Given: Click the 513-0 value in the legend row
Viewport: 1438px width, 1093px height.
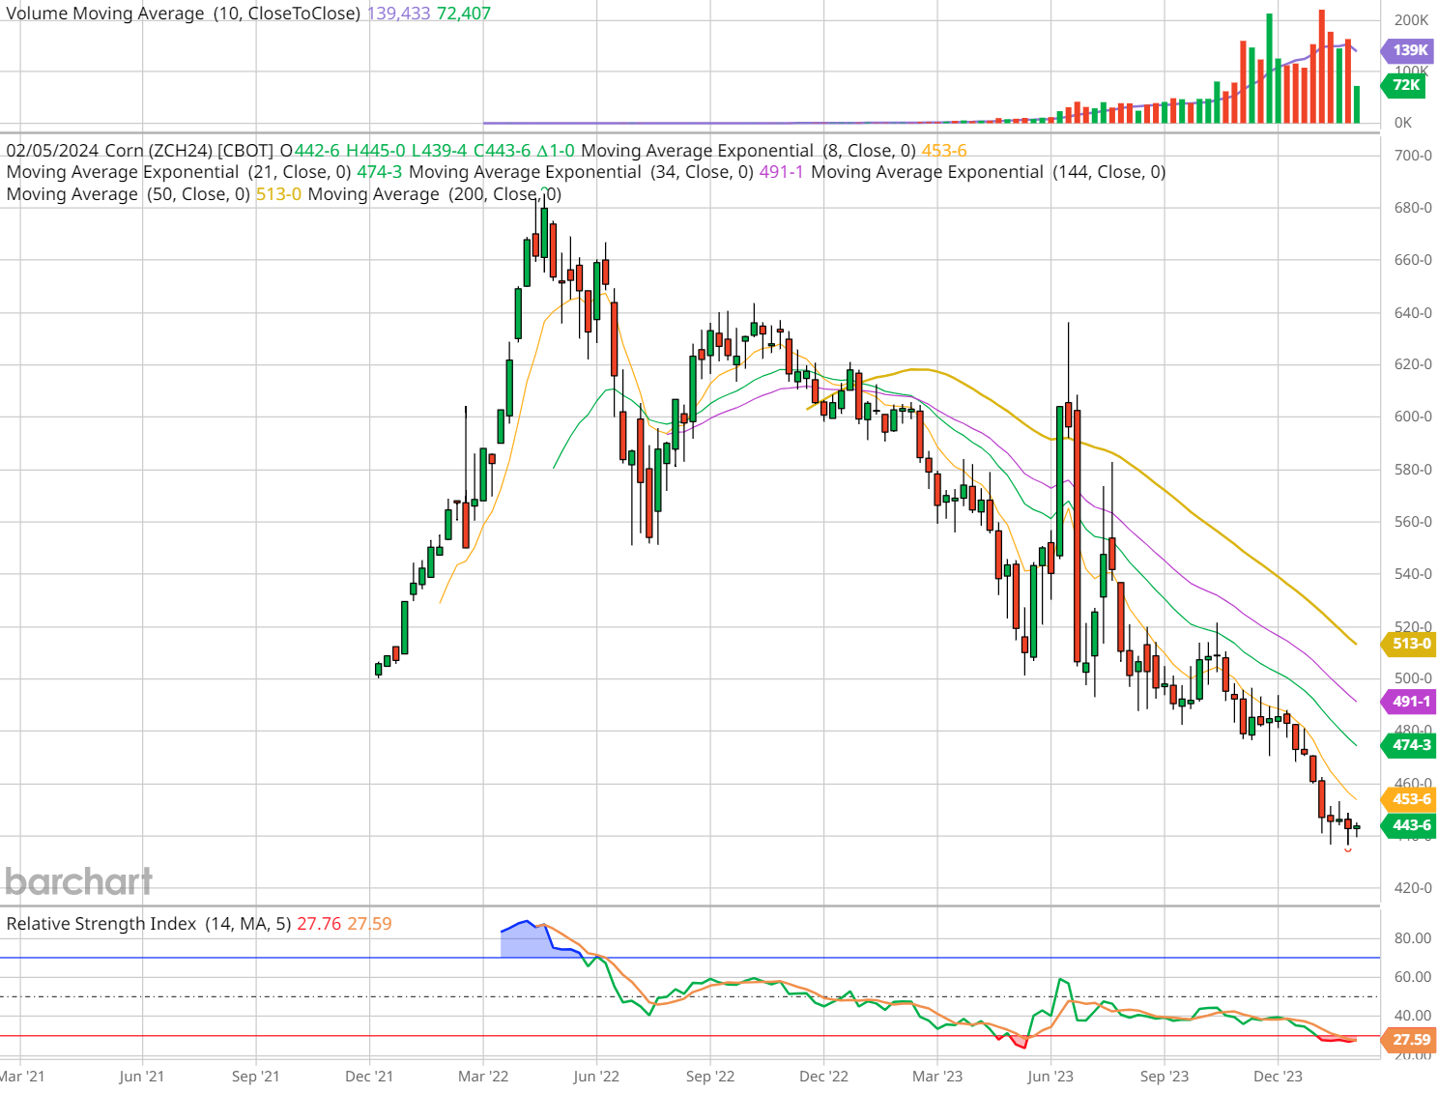Looking at the screenshot, I should (x=278, y=194).
